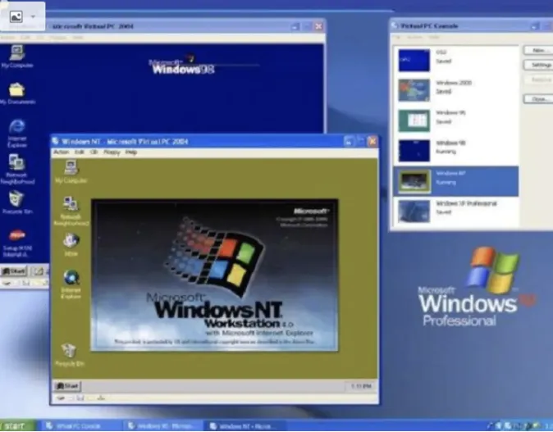Open the Help menu in Windows NT window

tap(130, 152)
